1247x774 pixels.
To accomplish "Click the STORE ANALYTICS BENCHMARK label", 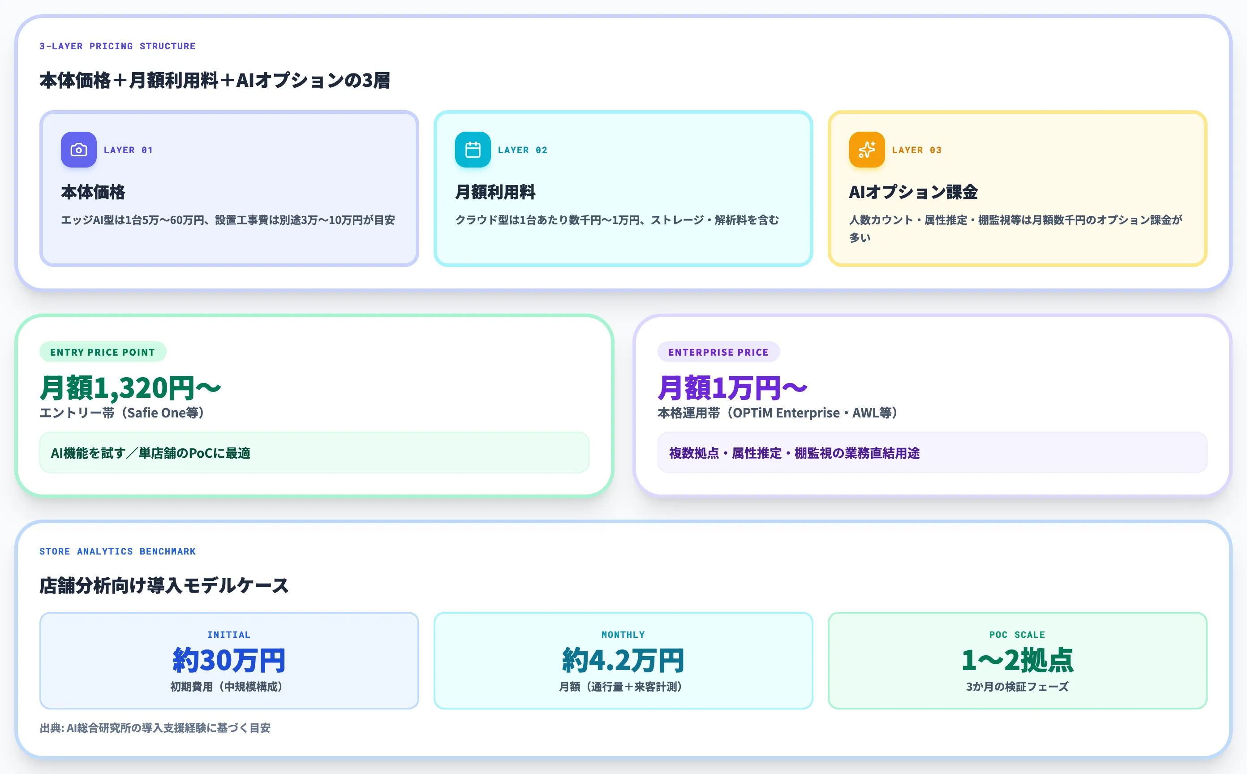I will 117,551.
